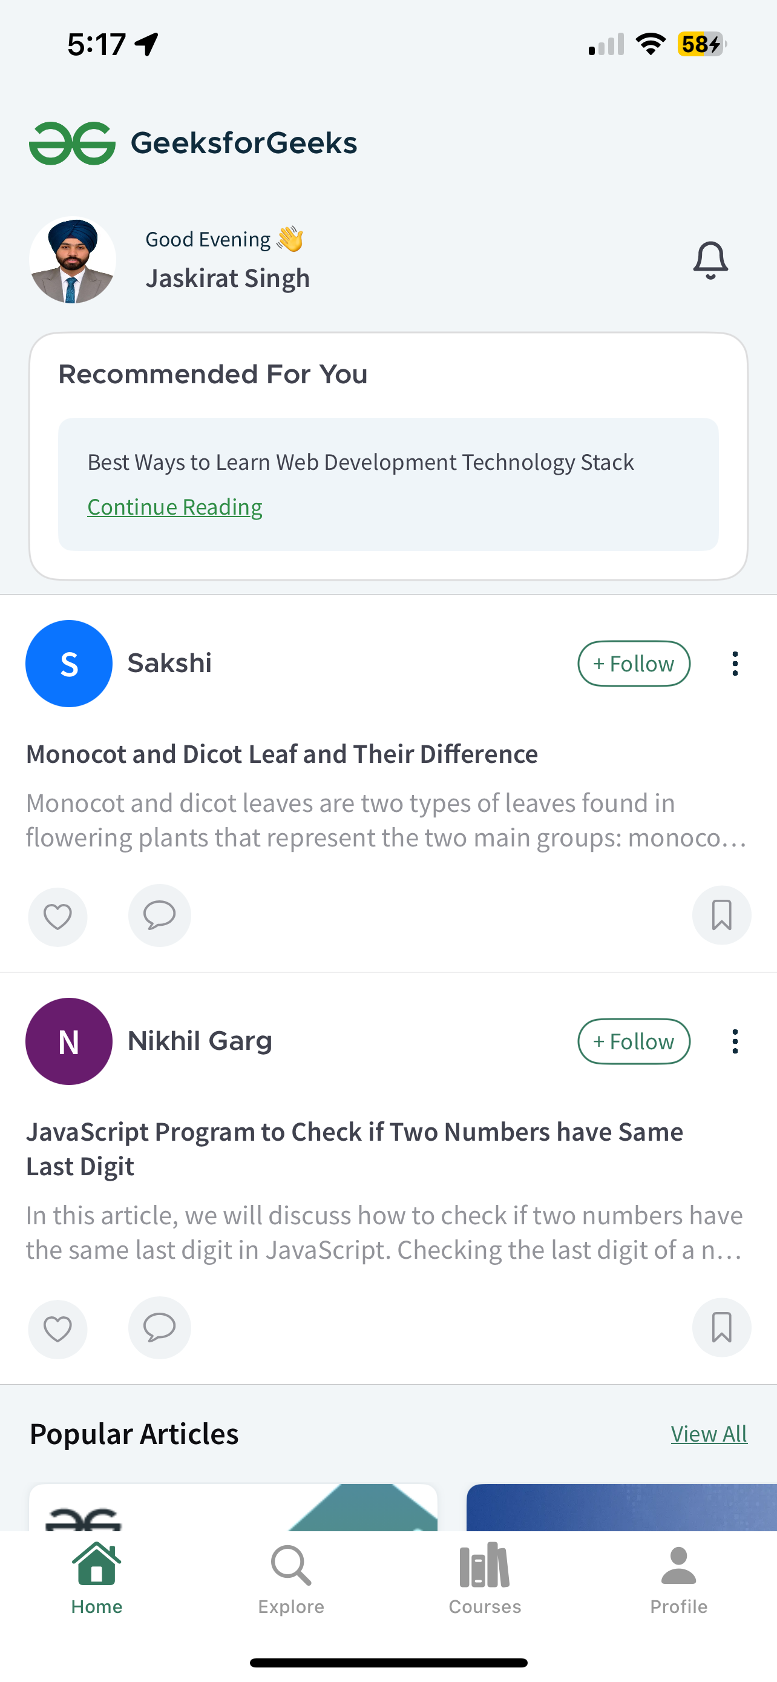
Task: Open notifications bell
Action: 710,260
